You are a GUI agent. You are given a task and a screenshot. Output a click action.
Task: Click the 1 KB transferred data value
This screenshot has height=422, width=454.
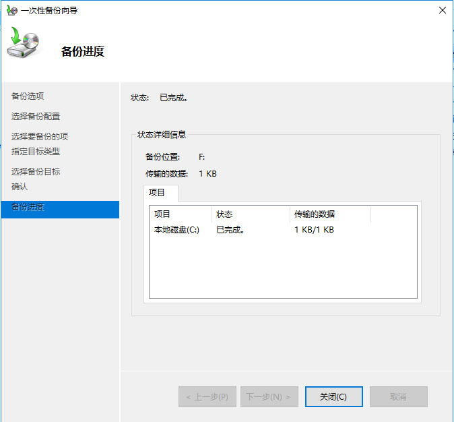point(208,174)
